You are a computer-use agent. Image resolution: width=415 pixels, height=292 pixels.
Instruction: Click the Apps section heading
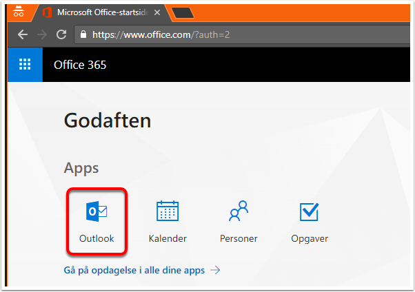tap(81, 168)
